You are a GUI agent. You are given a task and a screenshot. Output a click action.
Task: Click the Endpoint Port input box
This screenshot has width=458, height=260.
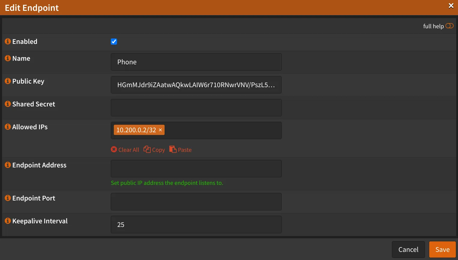196,201
